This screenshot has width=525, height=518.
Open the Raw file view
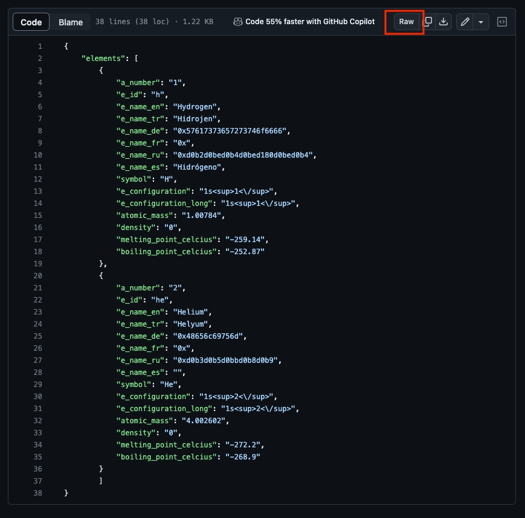point(406,22)
